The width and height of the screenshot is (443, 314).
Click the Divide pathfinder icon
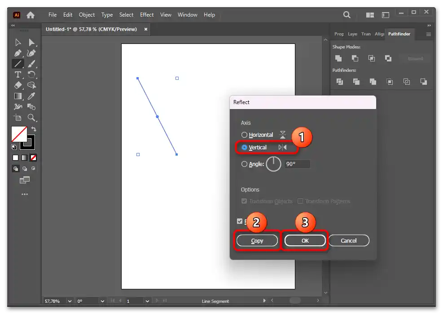[340, 82]
